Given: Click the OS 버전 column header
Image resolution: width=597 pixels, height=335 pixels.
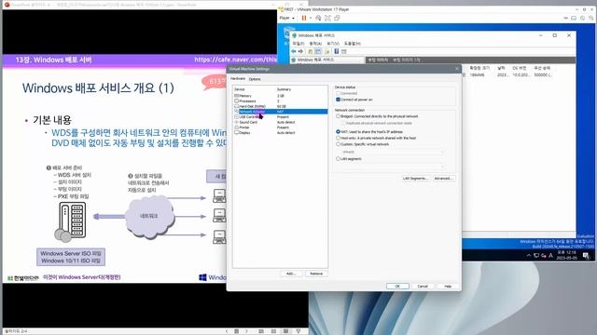Looking at the screenshot, I should (519, 68).
